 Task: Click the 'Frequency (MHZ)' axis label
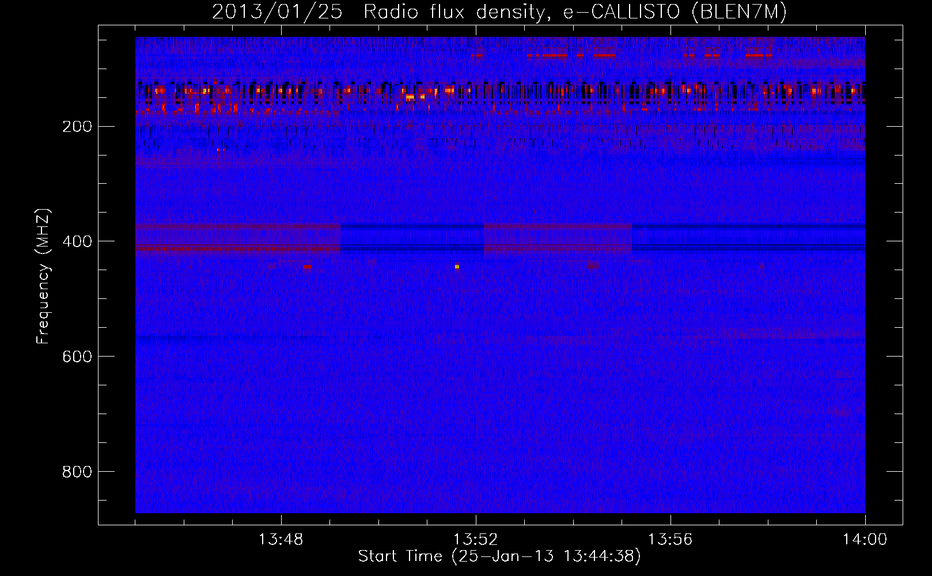point(43,276)
